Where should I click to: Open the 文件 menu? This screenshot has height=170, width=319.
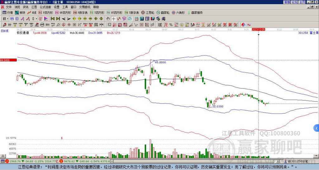point(9,7)
